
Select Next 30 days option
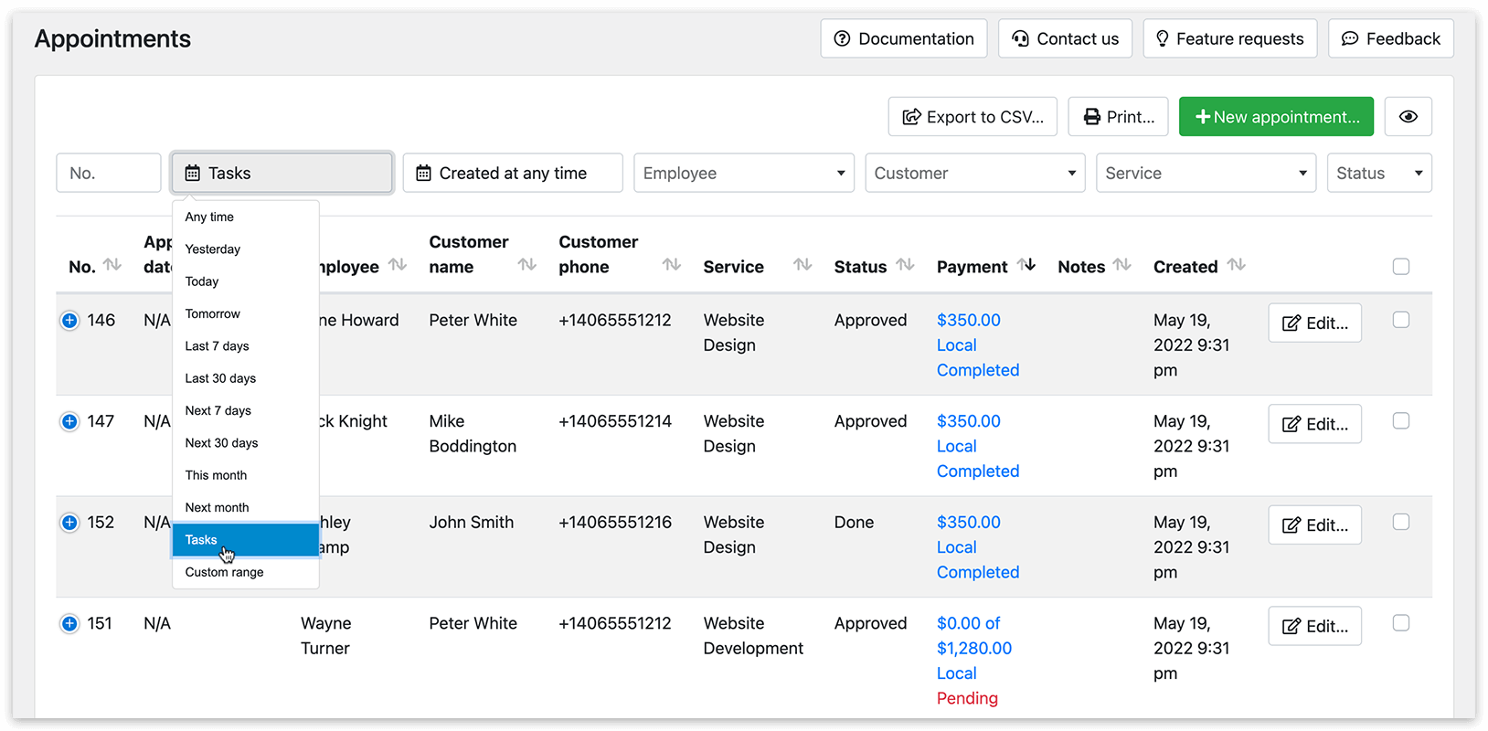click(x=246, y=443)
